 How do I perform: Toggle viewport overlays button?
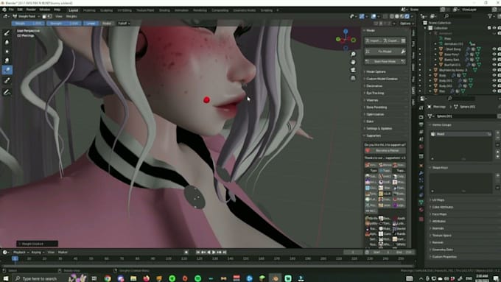[x=374, y=16]
